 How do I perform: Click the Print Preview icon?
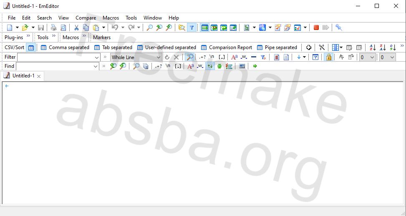point(63,27)
